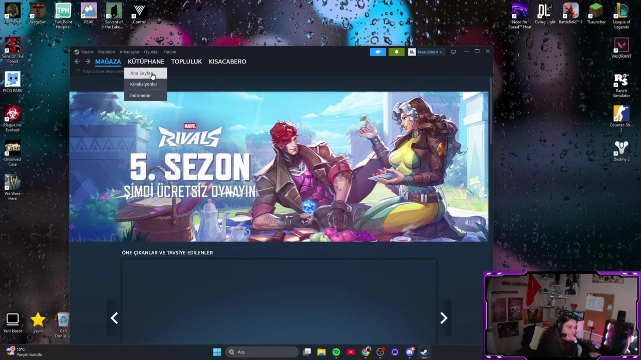Viewport: 641px width, 360px height.
Task: Open OBS Studio from taskbar
Action: [380, 352]
